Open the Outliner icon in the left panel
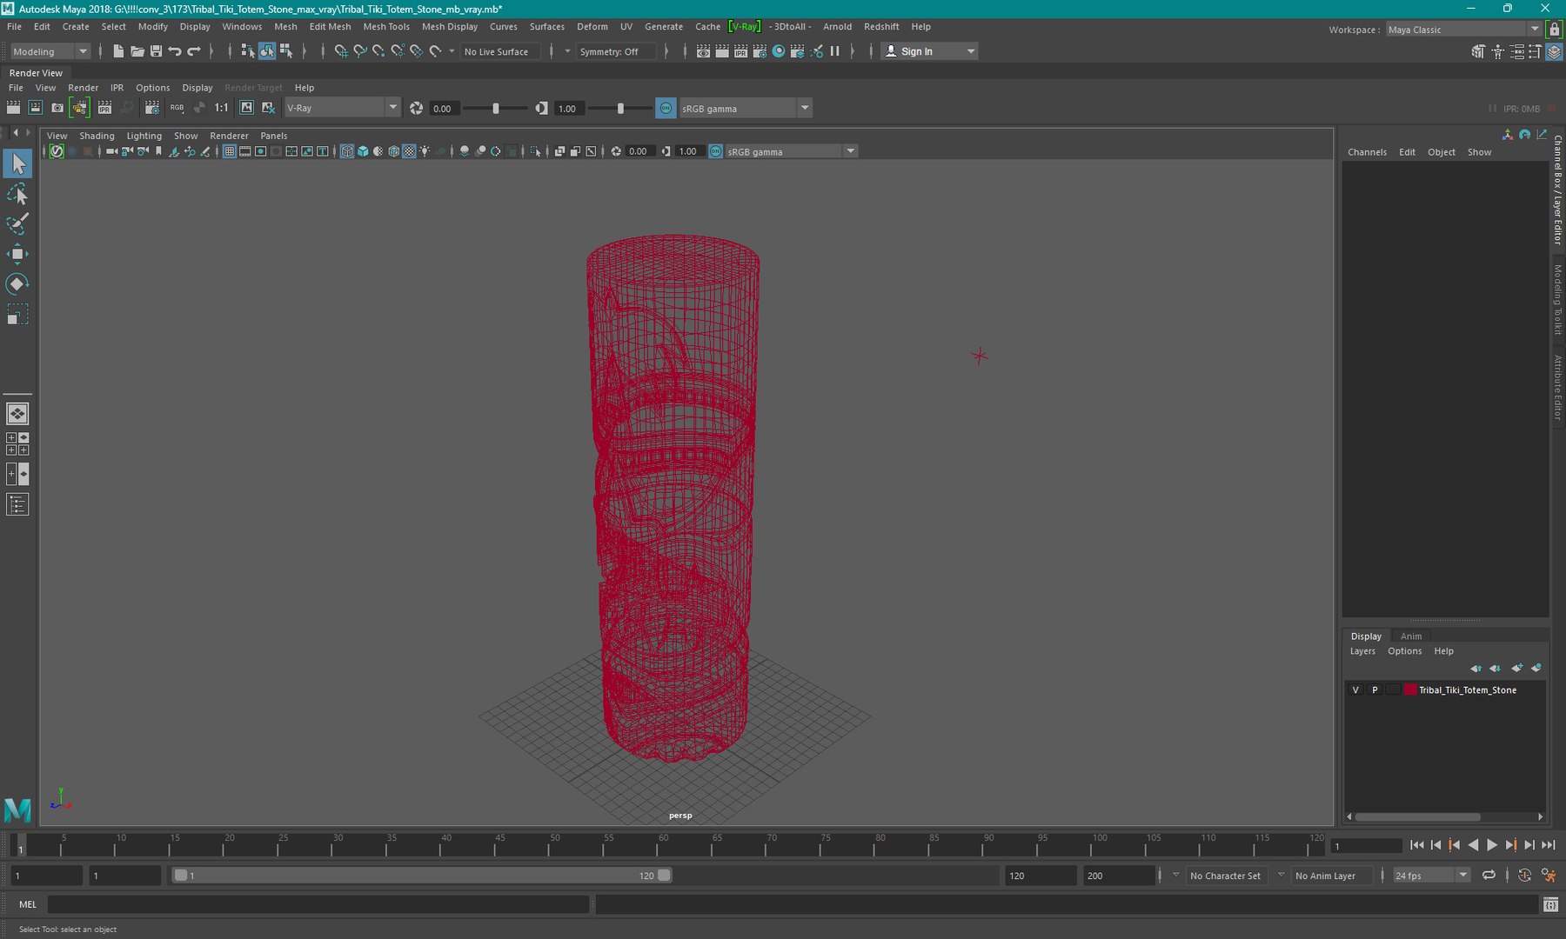 click(x=17, y=504)
